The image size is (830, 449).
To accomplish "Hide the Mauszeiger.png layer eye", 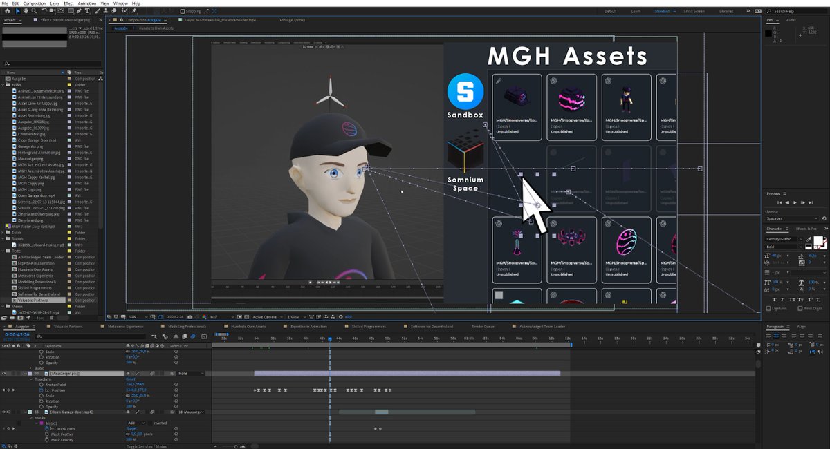I will click(x=3, y=374).
